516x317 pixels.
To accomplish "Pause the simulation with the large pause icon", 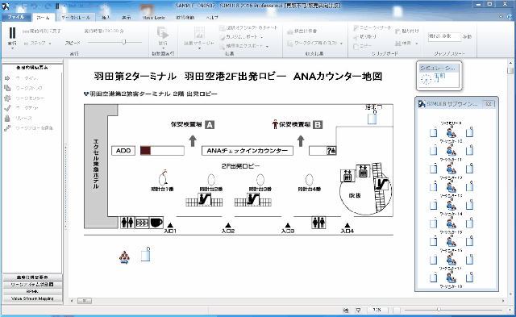I will (x=12, y=33).
